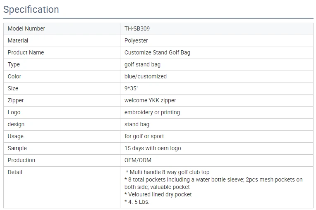Click the OEM/ODM production value
The image size is (316, 210).
[138, 160]
